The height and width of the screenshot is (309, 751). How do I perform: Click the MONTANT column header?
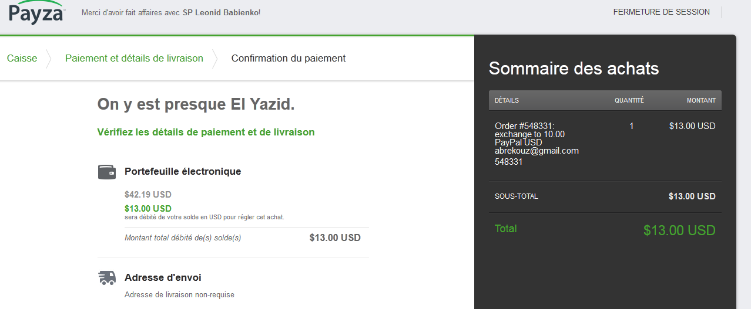click(x=701, y=100)
